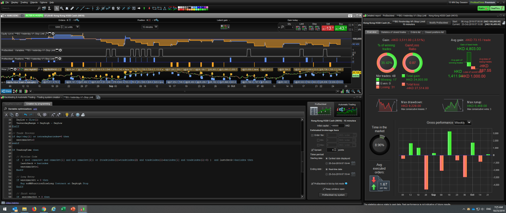The height and width of the screenshot is (213, 506).
Task: Click the ProBacktest my system button
Action: [333, 195]
